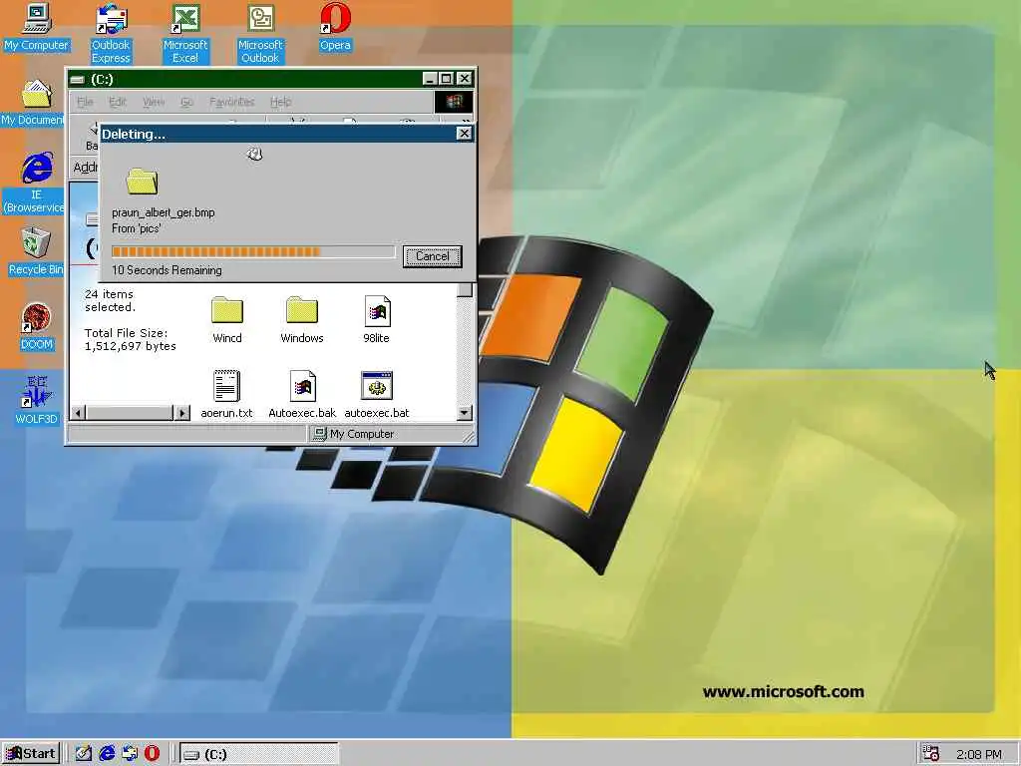Click horizontal scrollbar left arrow

78,412
